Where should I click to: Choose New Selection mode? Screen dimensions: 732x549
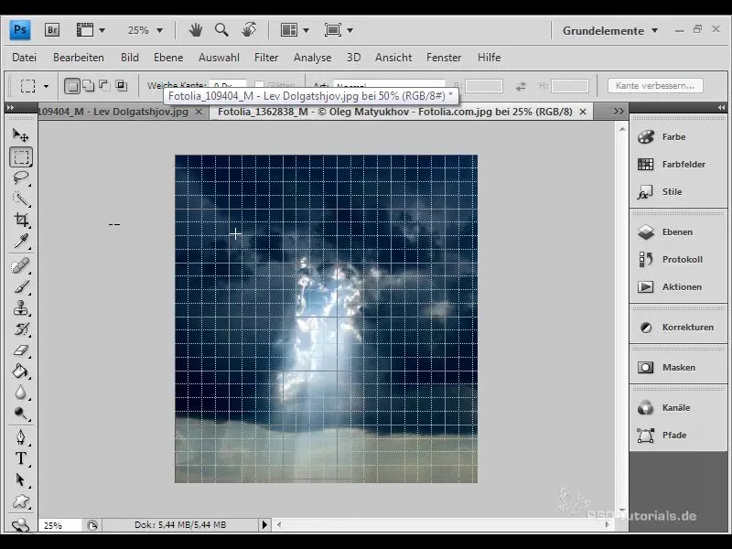[x=72, y=86]
